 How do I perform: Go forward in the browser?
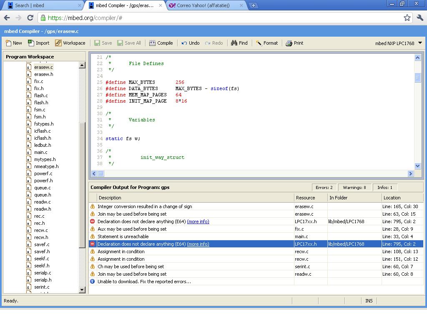[18, 18]
